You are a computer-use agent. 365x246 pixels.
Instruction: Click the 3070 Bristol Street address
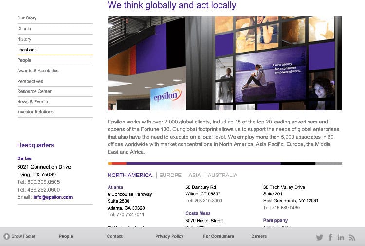(204, 220)
